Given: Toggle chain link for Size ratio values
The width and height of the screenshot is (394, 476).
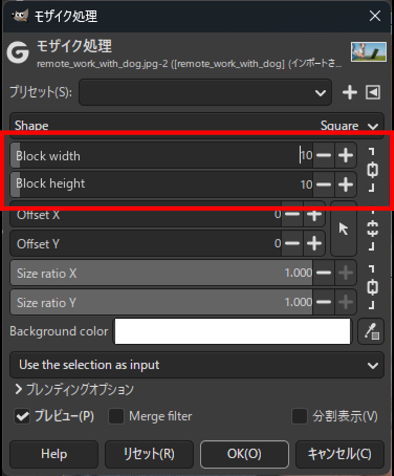Looking at the screenshot, I should pos(372,287).
